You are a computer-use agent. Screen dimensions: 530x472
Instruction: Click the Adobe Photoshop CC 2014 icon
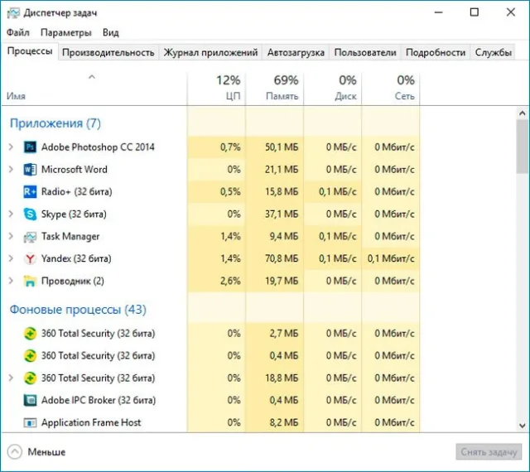point(30,147)
